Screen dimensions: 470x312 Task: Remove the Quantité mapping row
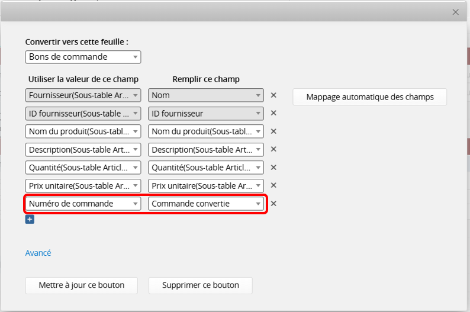pyautogui.click(x=273, y=168)
